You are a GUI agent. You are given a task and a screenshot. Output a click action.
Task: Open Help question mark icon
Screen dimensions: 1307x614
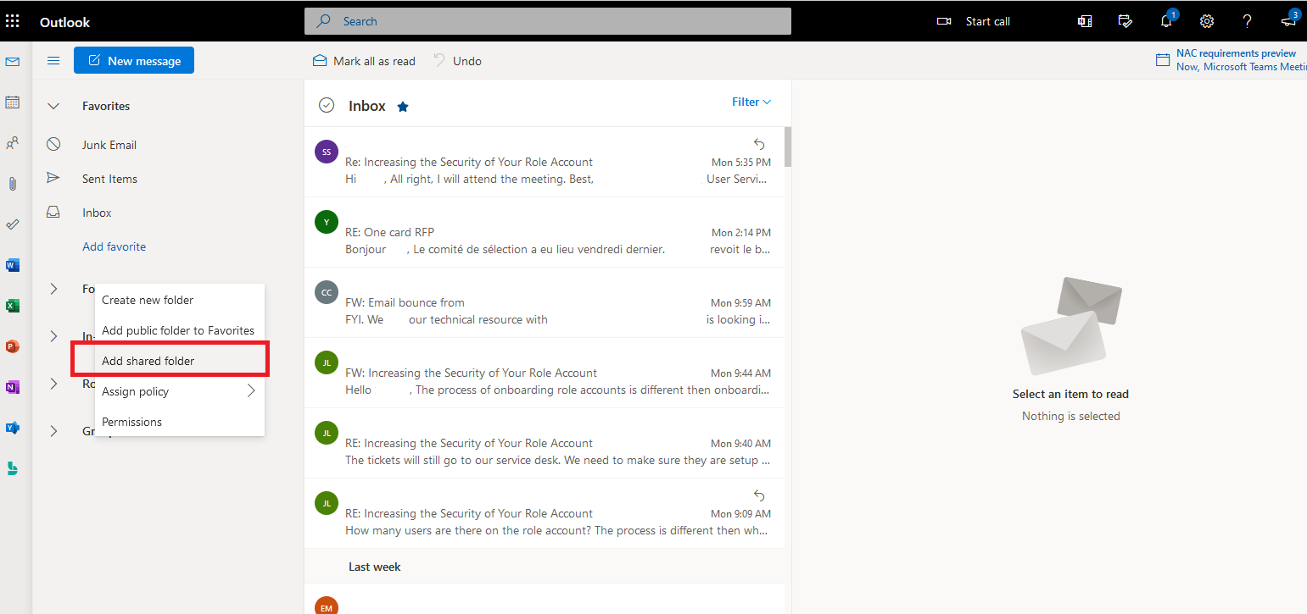1248,21
